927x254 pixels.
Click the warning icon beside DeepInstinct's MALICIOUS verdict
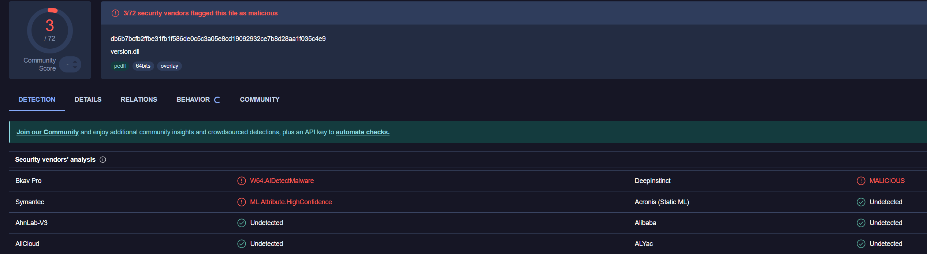(x=861, y=181)
